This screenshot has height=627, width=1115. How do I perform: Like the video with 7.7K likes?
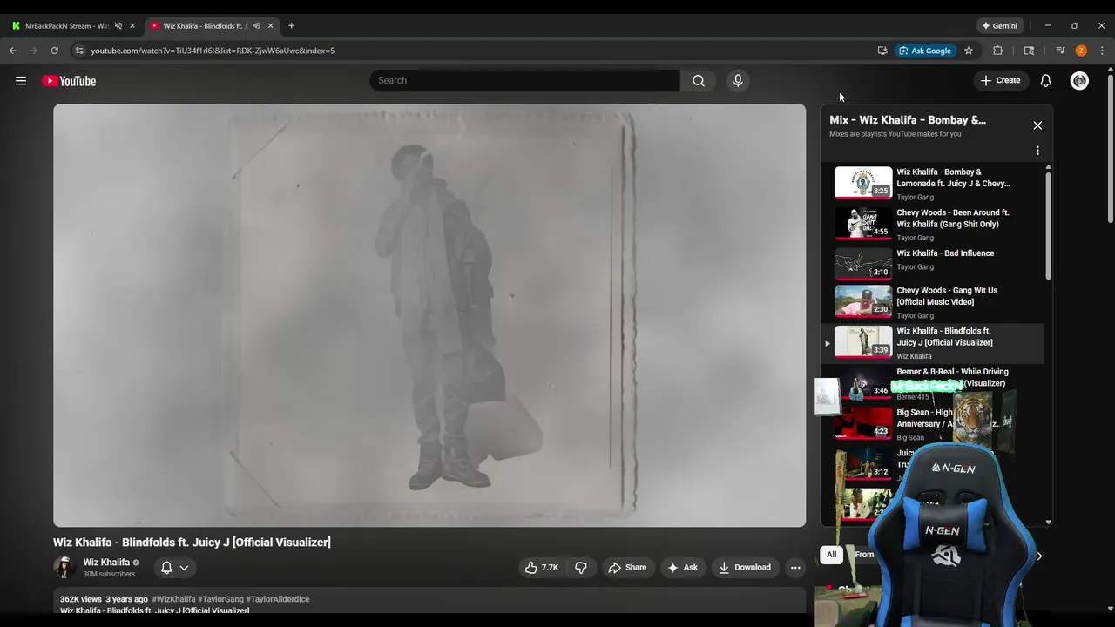pos(541,568)
